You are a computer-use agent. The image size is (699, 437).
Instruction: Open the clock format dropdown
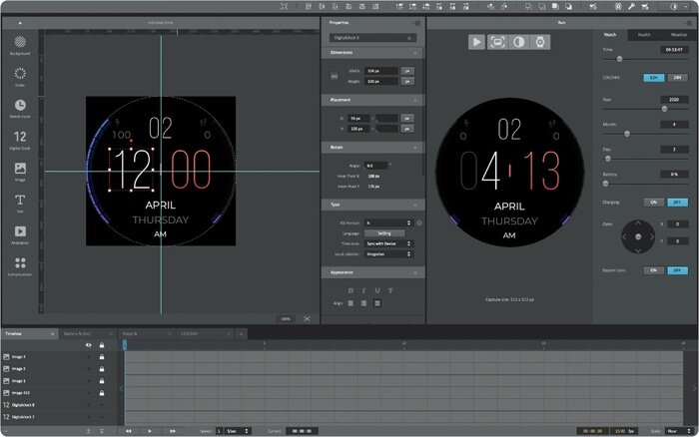tap(389, 222)
